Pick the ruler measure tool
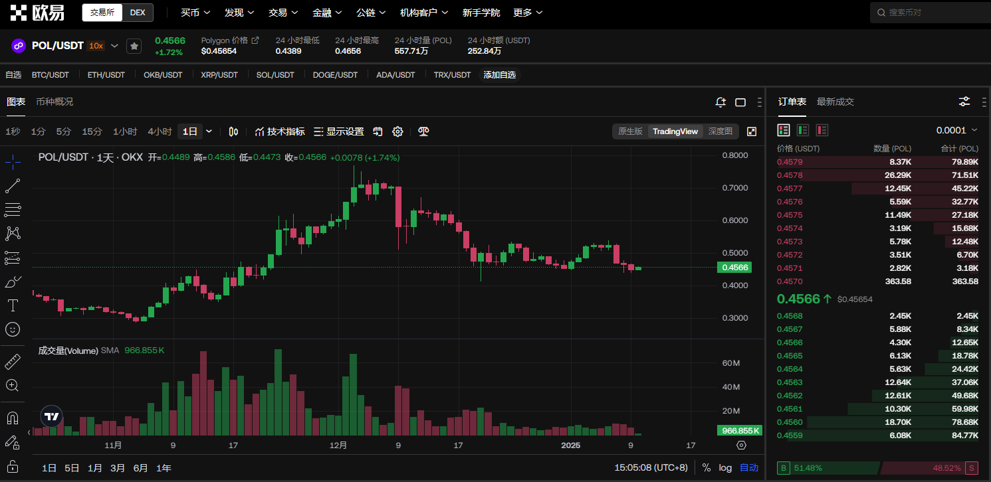The width and height of the screenshot is (991, 482). (13, 362)
